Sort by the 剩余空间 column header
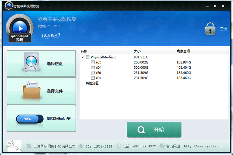 (202, 51)
